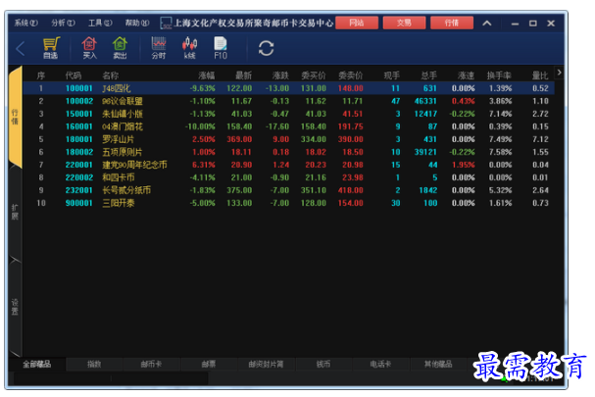Switch to the 邮资封片简 bottom tab
The image size is (595, 397).
[x=266, y=365]
